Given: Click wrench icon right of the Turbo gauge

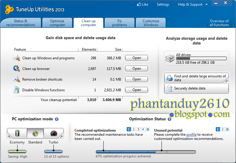Looking at the screenshot, I should coord(61,136).
